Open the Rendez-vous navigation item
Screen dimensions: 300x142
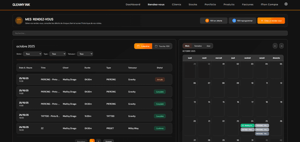(x=156, y=5)
